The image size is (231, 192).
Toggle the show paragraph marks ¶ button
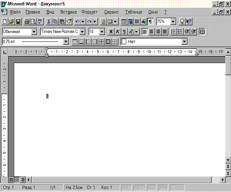point(150,22)
